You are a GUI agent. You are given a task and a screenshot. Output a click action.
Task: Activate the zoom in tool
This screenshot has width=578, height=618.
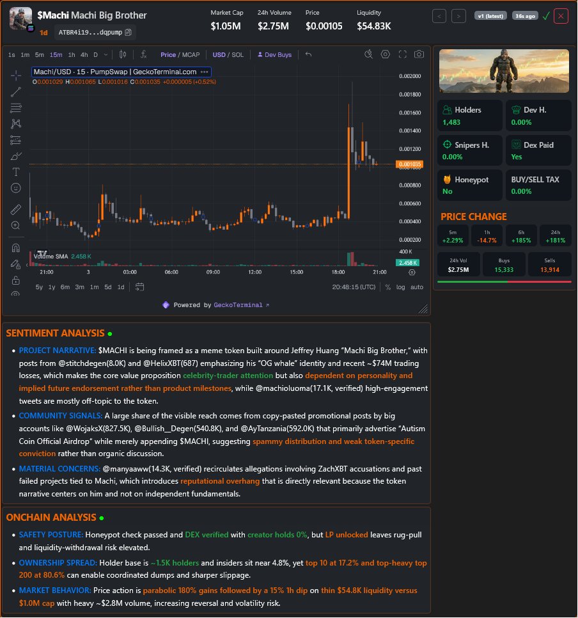(16, 225)
